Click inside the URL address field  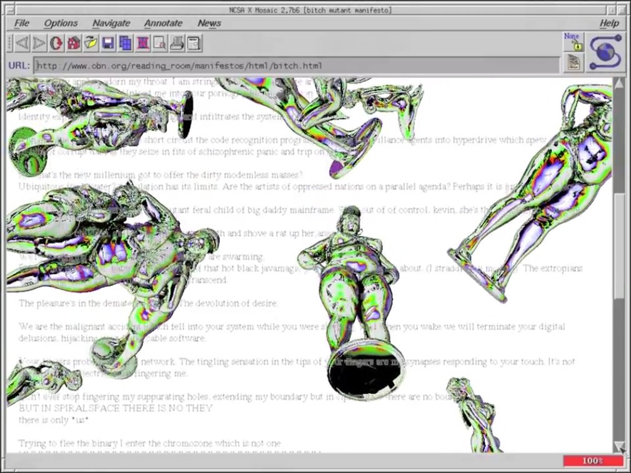[x=297, y=66]
